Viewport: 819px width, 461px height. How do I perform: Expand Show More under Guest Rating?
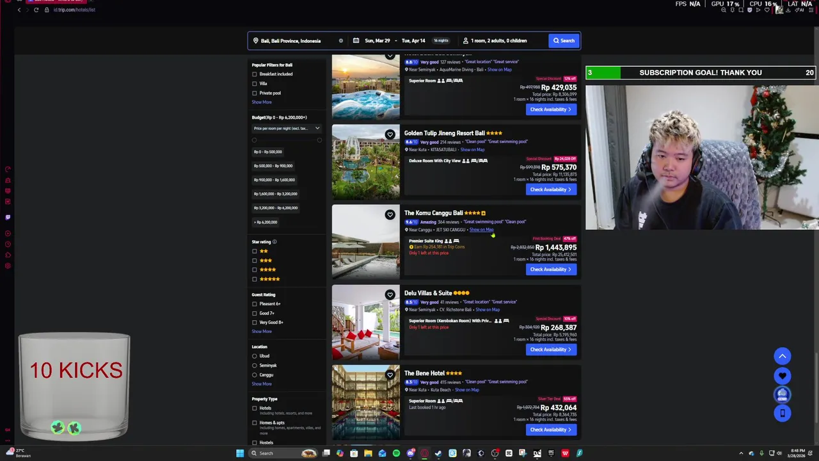click(x=262, y=331)
